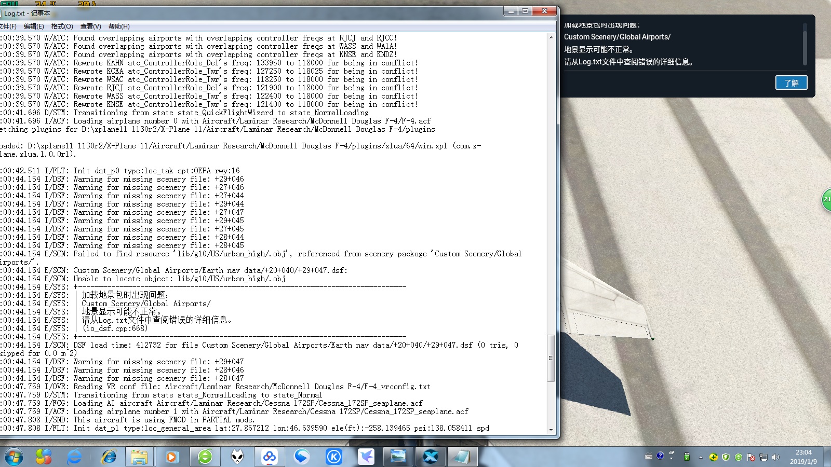
Task: Launch the light blue Internet Explorer taskbar icon
Action: (75, 457)
